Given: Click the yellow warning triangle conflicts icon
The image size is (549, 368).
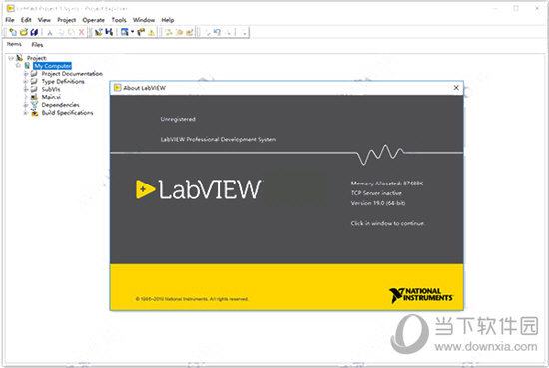Looking at the screenshot, I should coord(152,33).
